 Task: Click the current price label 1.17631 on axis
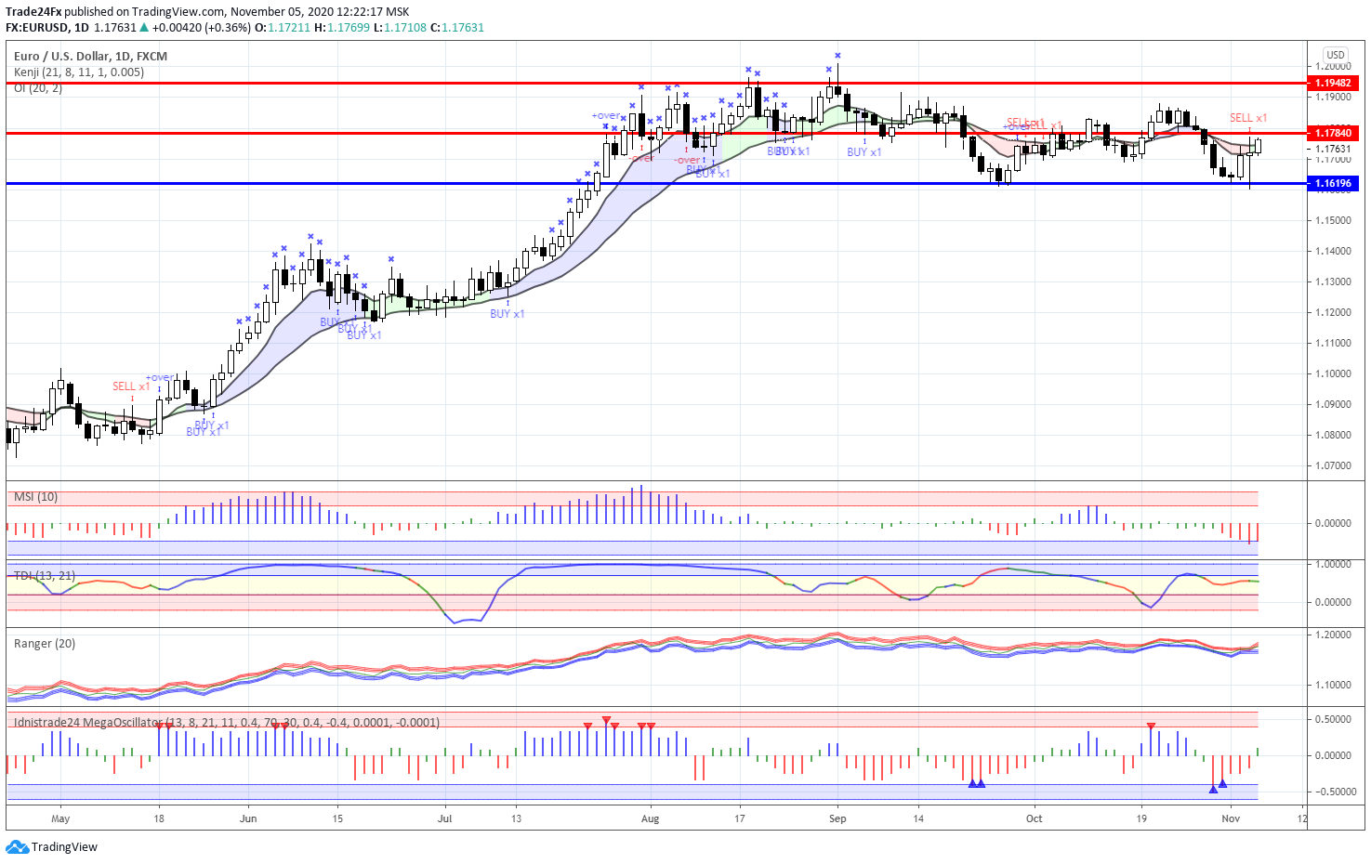click(1334, 148)
